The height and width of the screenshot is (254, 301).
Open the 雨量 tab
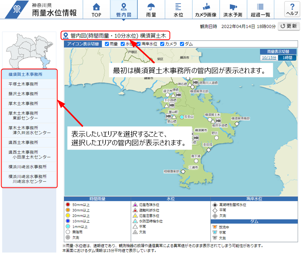[x=151, y=9]
